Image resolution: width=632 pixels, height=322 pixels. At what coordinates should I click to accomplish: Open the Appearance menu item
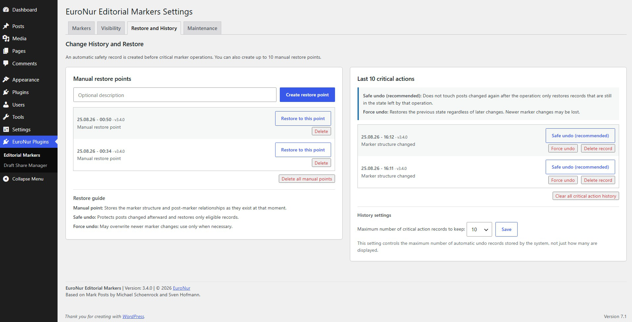tap(29, 80)
